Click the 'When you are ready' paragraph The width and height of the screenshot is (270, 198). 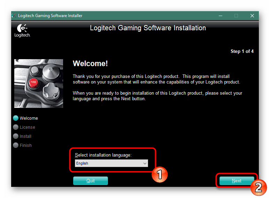pos(157,96)
